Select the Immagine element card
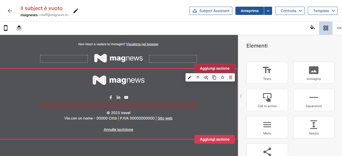The height and width of the screenshot is (156, 342). [314, 73]
